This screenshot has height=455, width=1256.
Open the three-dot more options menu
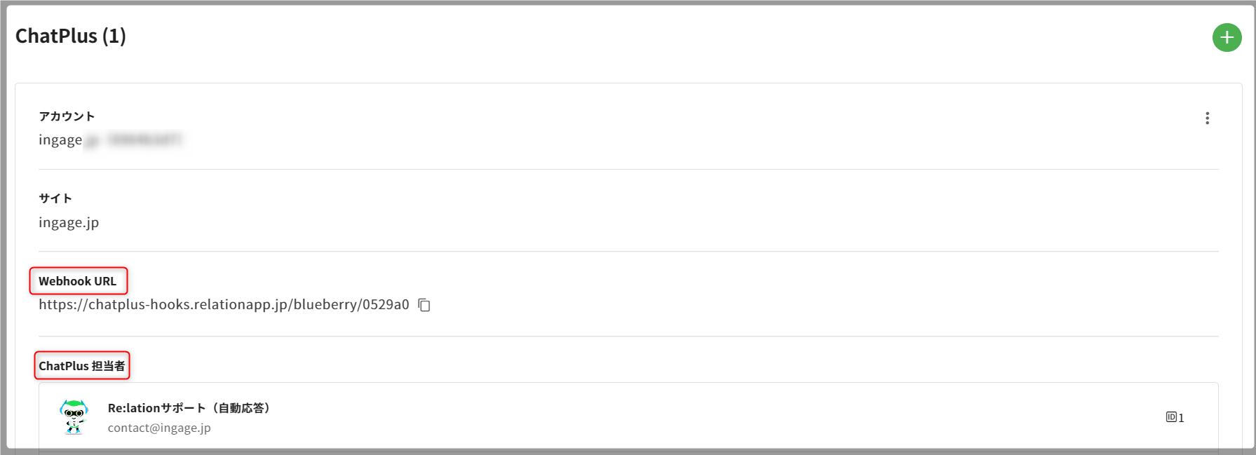click(x=1207, y=118)
